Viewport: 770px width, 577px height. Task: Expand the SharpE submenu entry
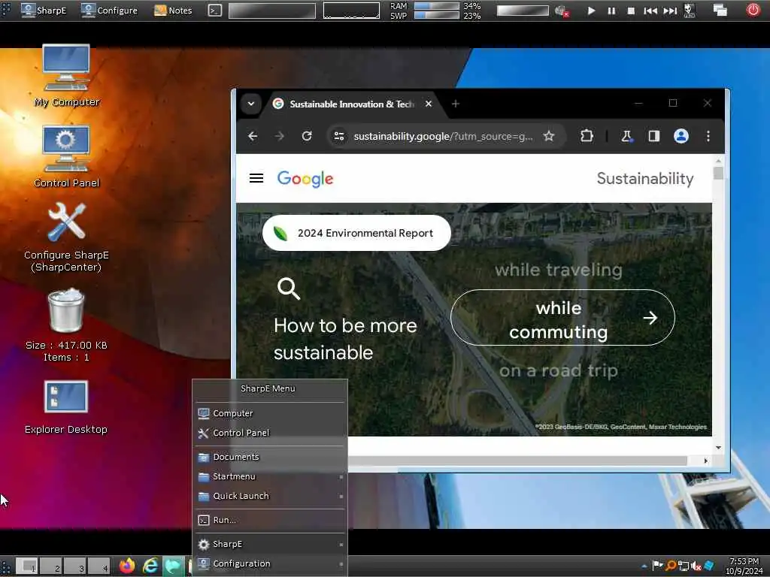coord(270,544)
